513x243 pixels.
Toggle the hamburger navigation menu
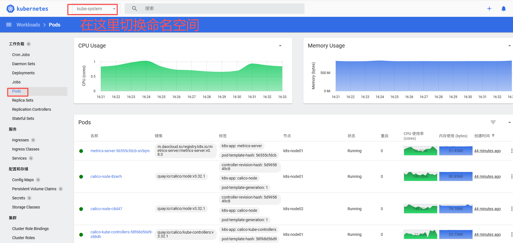tap(9, 25)
